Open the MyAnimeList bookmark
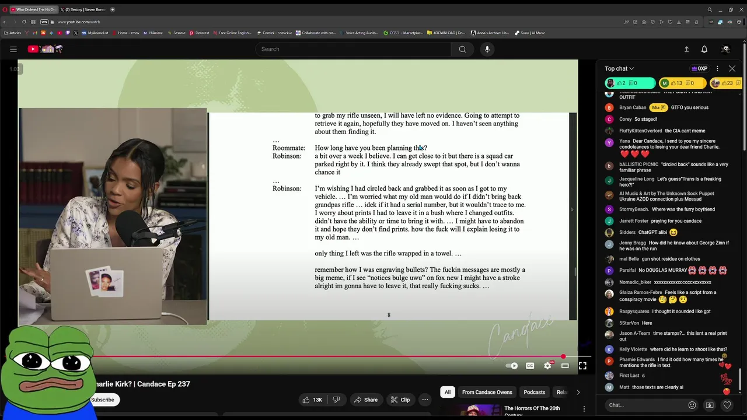 pyautogui.click(x=95, y=33)
